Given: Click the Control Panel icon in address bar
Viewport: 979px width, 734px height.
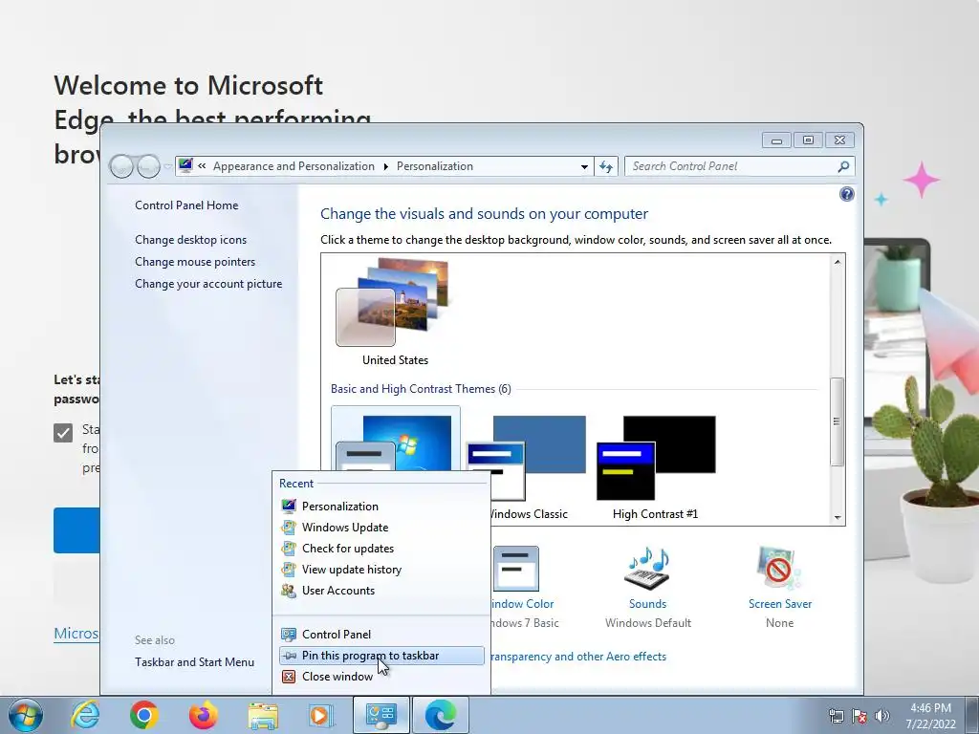Looking at the screenshot, I should pyautogui.click(x=185, y=165).
